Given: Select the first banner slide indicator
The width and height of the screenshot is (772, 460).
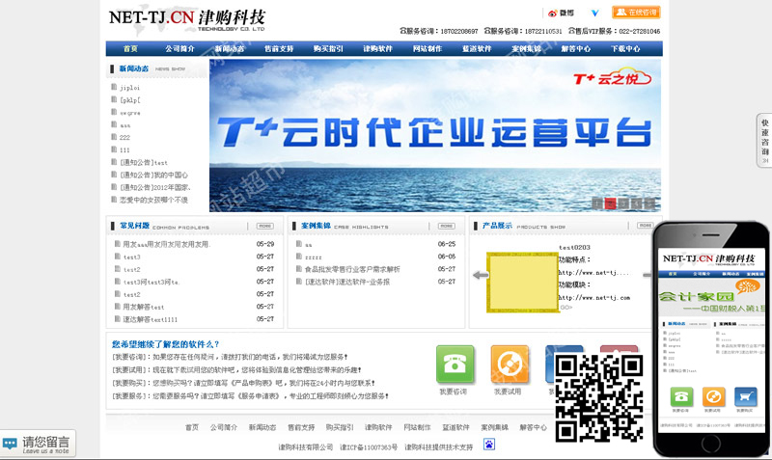Looking at the screenshot, I should (597, 203).
